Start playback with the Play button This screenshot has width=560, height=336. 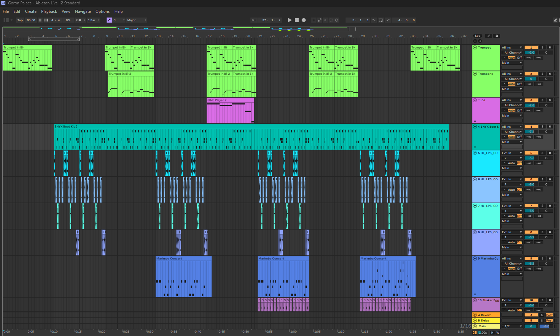tap(289, 20)
